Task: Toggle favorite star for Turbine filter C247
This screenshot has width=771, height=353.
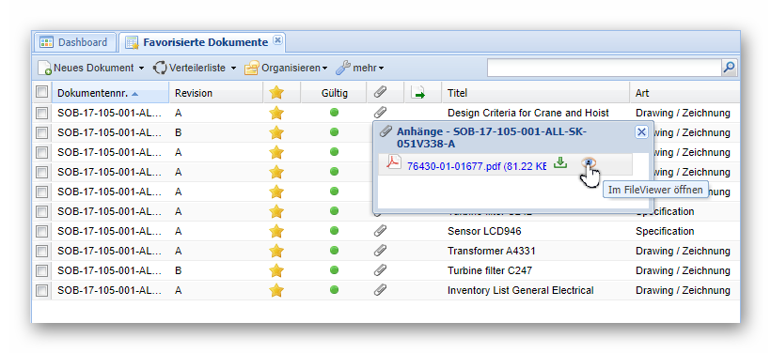Action: (x=276, y=270)
